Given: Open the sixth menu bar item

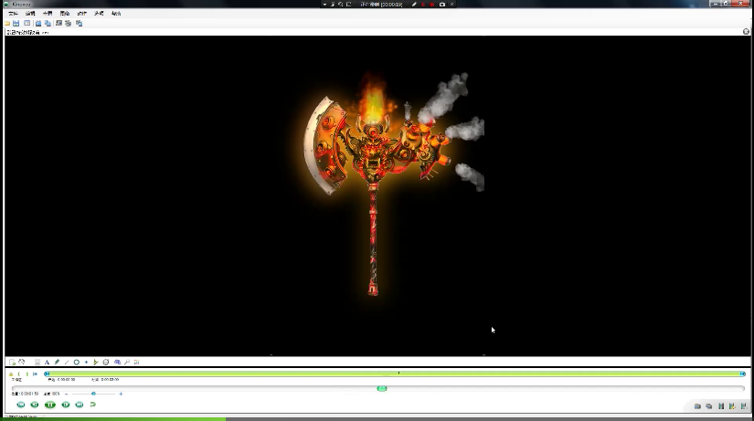Looking at the screenshot, I should 99,14.
